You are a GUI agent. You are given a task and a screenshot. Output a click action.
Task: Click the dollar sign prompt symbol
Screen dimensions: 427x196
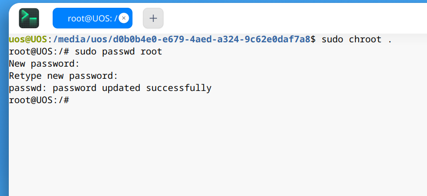[313, 39]
